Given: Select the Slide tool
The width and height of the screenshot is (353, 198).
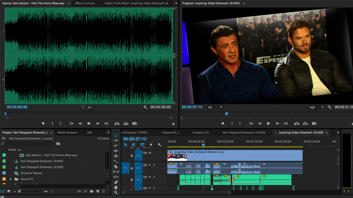Looking at the screenshot, I should tap(116, 177).
